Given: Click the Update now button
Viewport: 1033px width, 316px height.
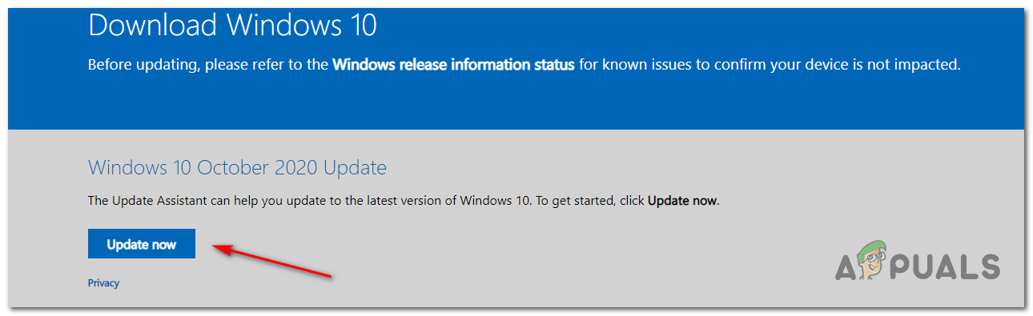Looking at the screenshot, I should point(142,245).
